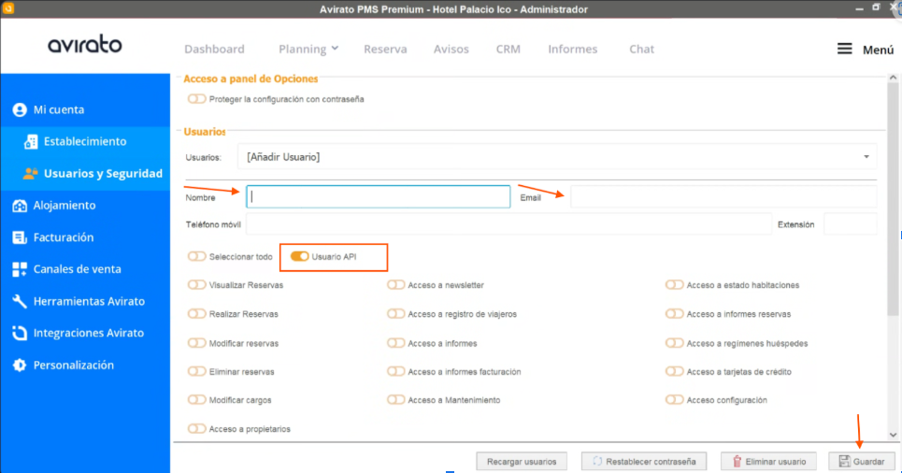Toggle Realizar Reservas permission
This screenshot has width=902, height=473.
[x=196, y=314]
